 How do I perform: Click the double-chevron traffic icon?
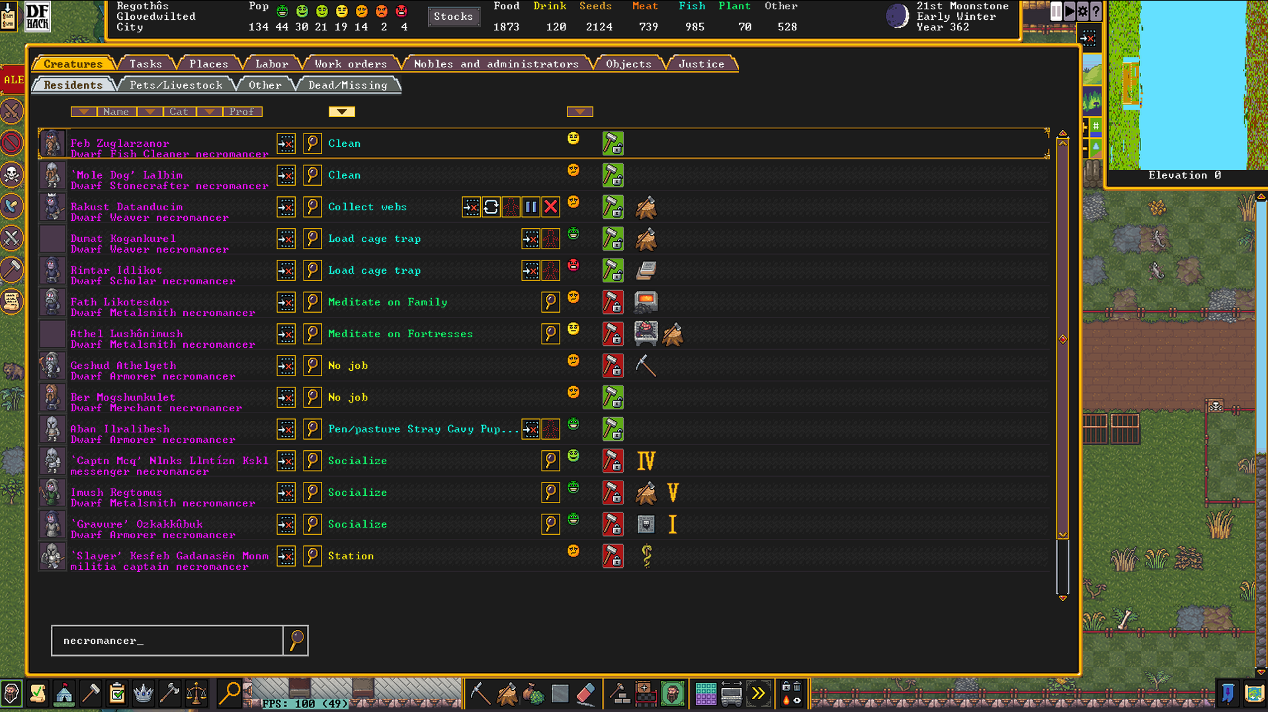point(758,693)
